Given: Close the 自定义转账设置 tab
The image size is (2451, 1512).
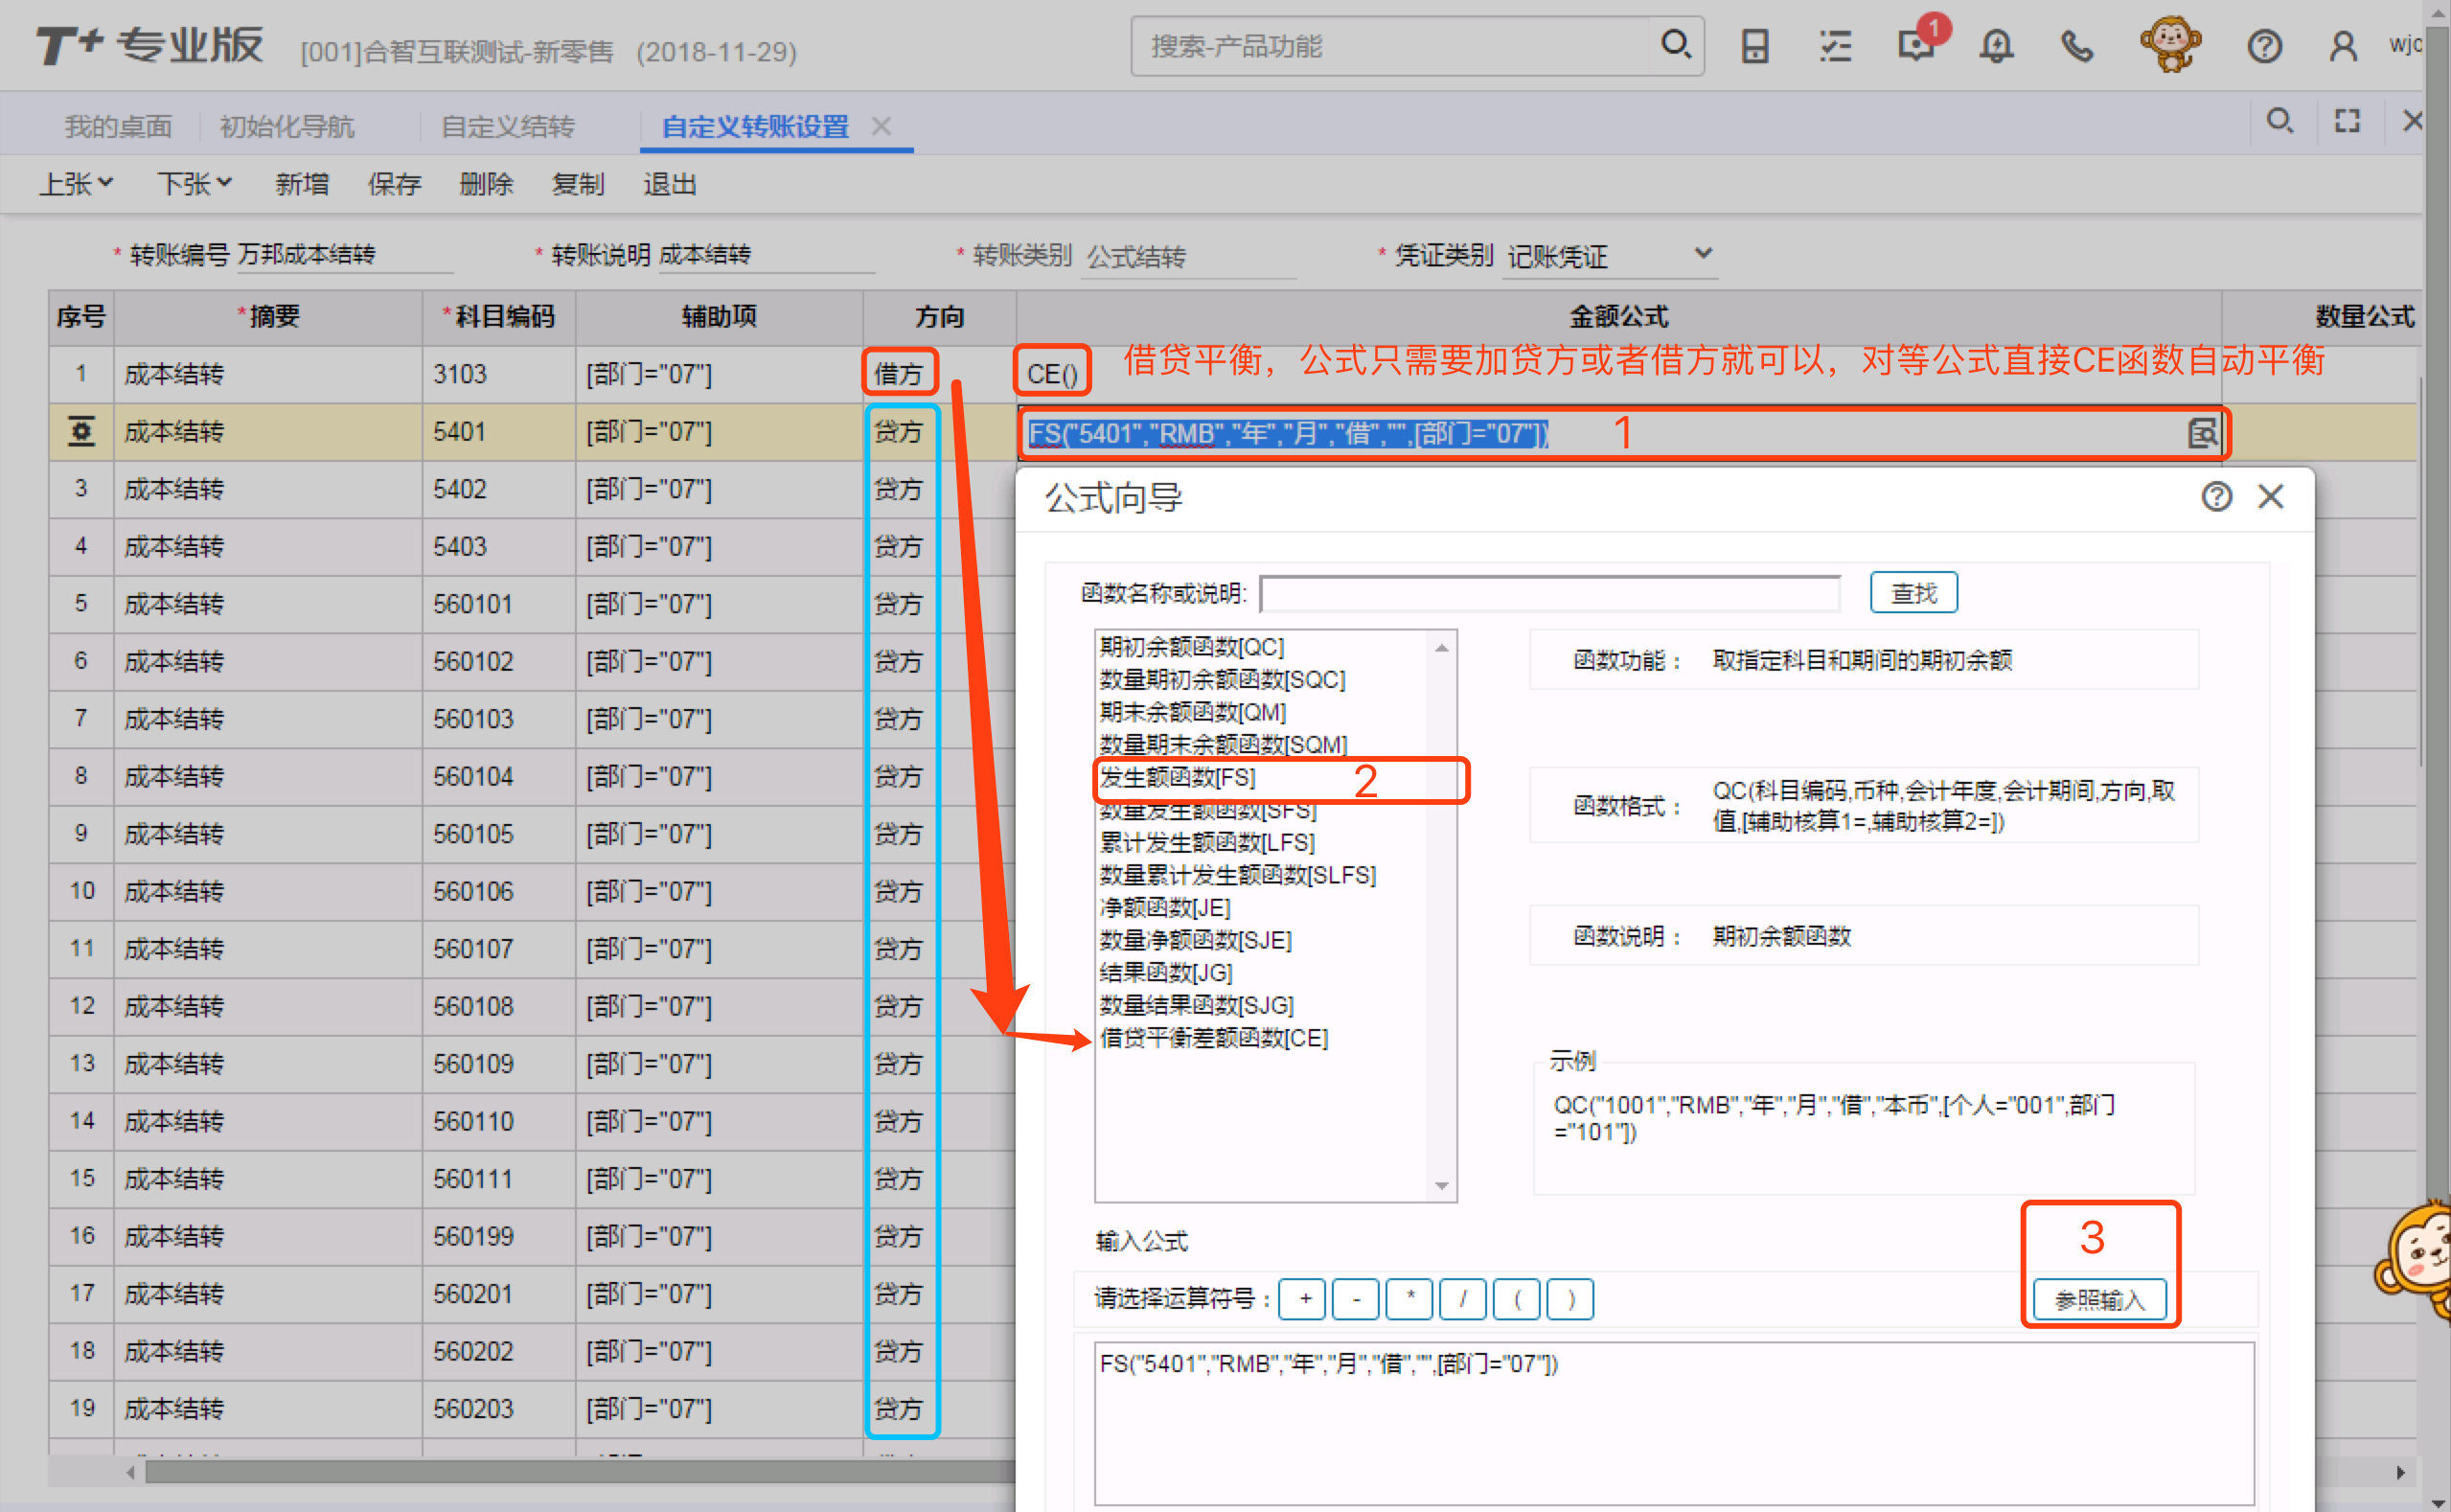Looking at the screenshot, I should click(881, 126).
